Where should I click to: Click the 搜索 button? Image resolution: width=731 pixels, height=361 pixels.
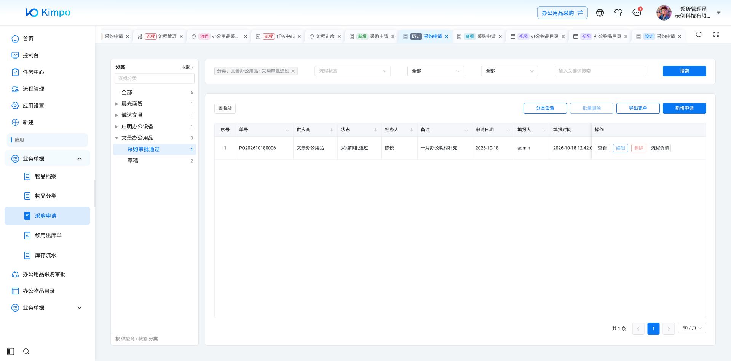point(684,71)
